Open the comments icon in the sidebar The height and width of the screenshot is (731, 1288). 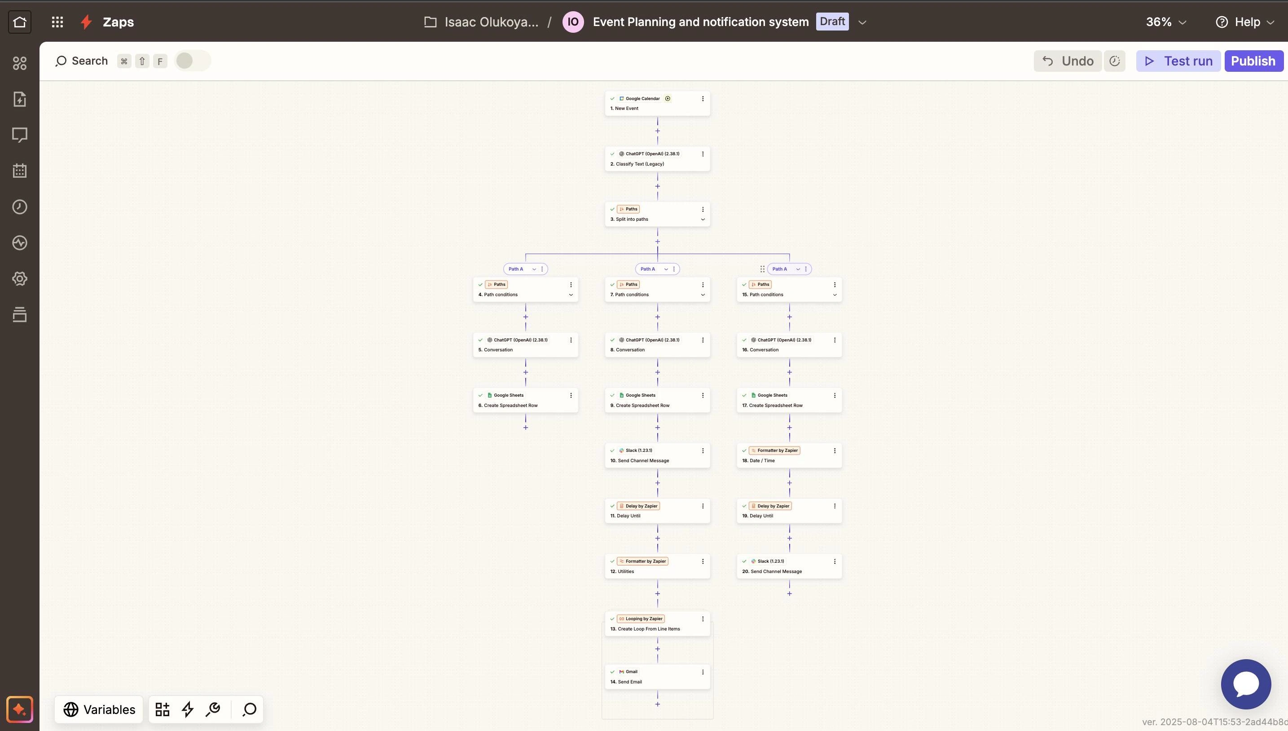(20, 135)
